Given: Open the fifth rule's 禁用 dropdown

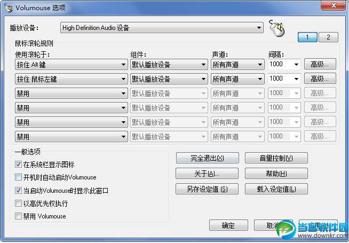Looking at the screenshot, I should (72, 122).
